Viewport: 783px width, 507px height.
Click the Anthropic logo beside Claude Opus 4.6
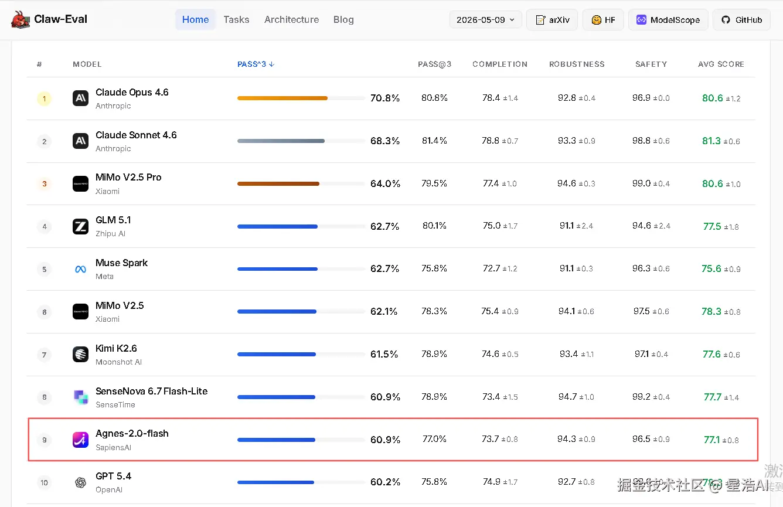coord(80,98)
